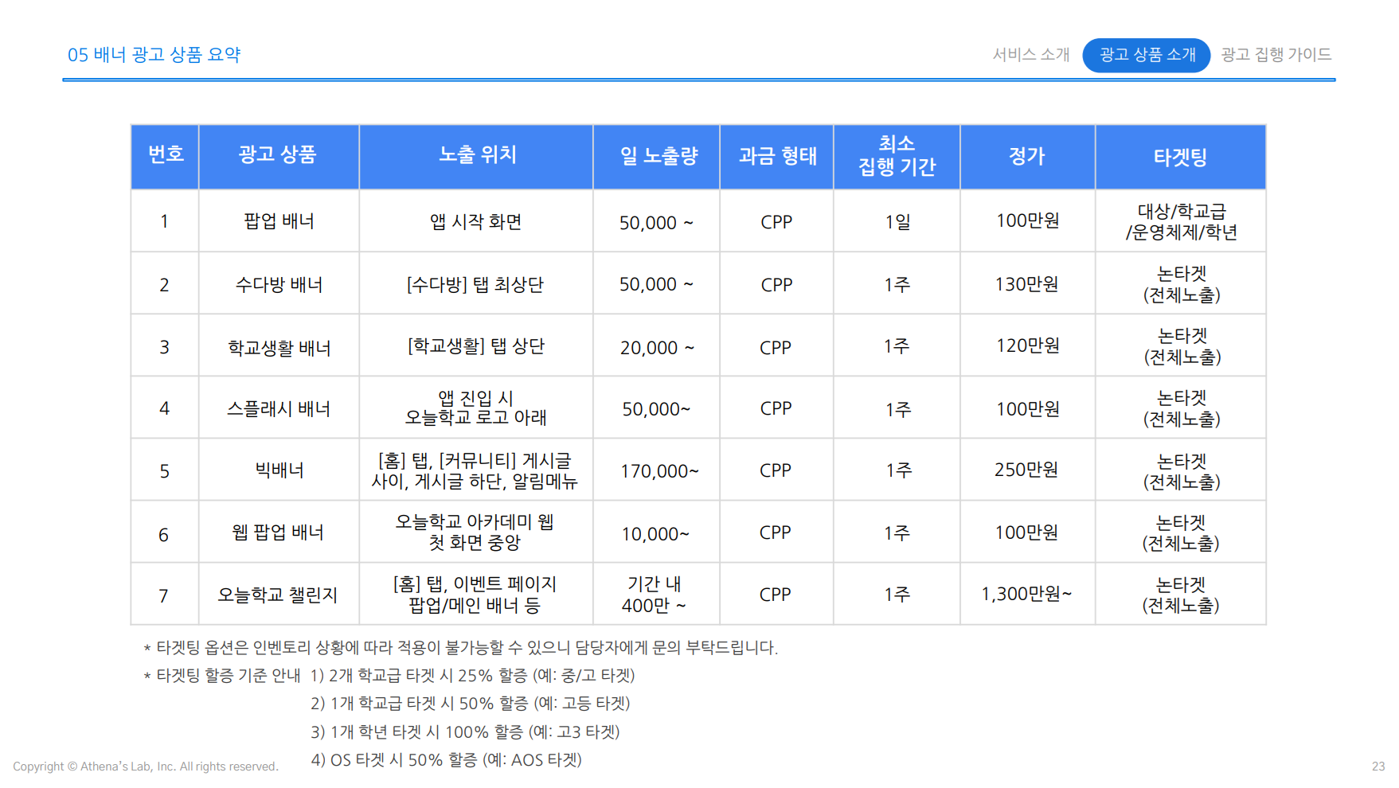Viewport: 1399px width, 788px height.
Task: Click the 정가 column header
Action: click(x=1026, y=156)
